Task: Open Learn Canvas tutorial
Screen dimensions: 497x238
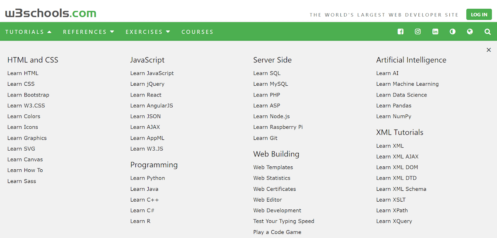Action: (25, 159)
